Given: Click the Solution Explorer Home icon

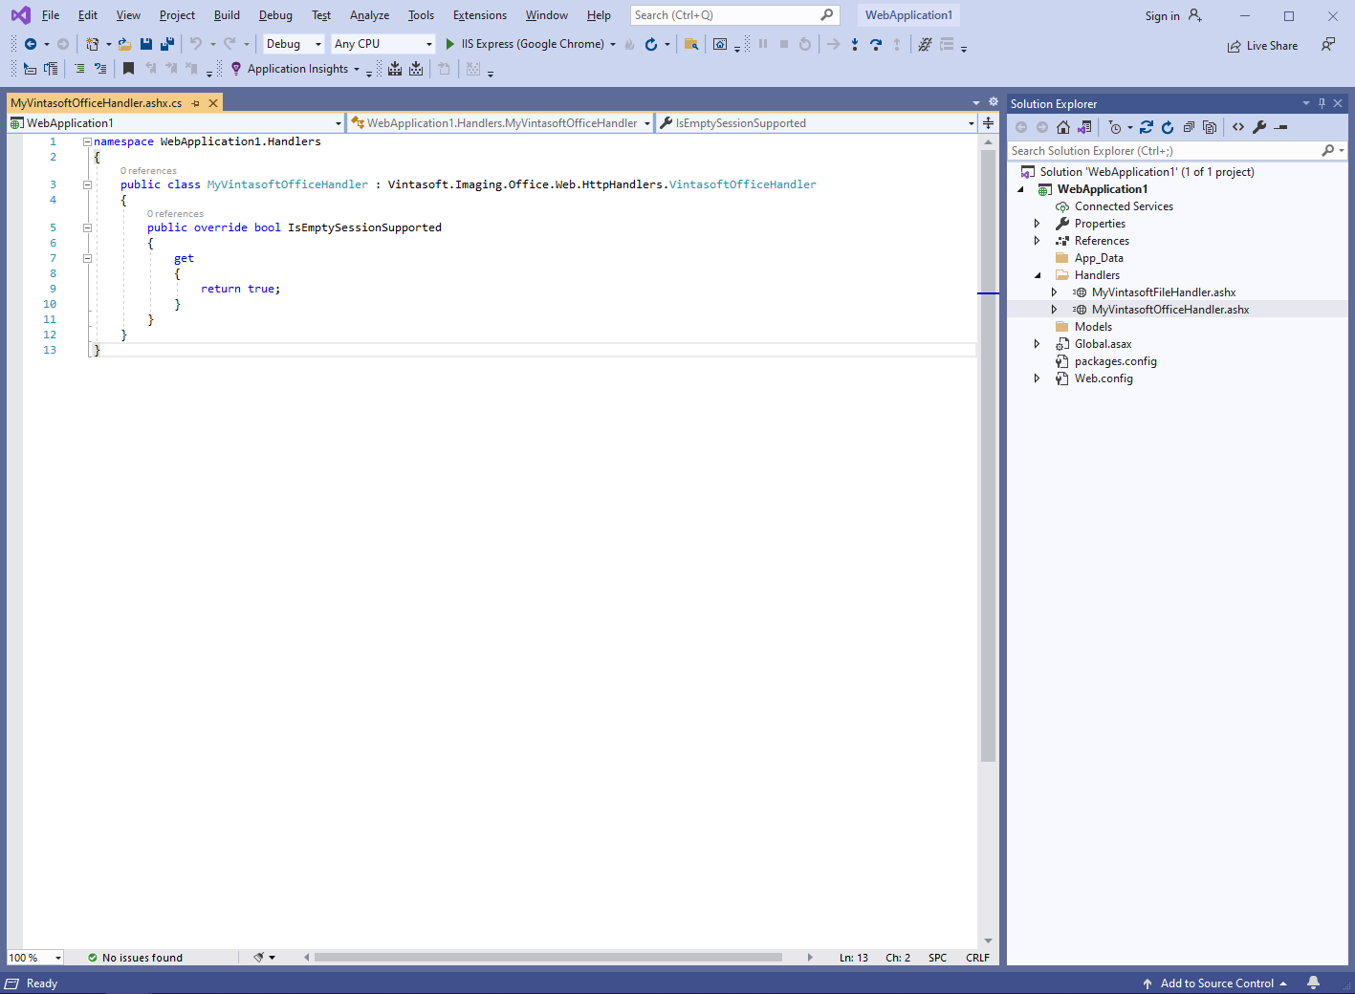Looking at the screenshot, I should tap(1062, 127).
